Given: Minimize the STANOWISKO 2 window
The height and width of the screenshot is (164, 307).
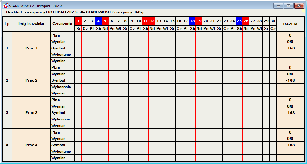Looking at the screenshot, I should (278, 5).
